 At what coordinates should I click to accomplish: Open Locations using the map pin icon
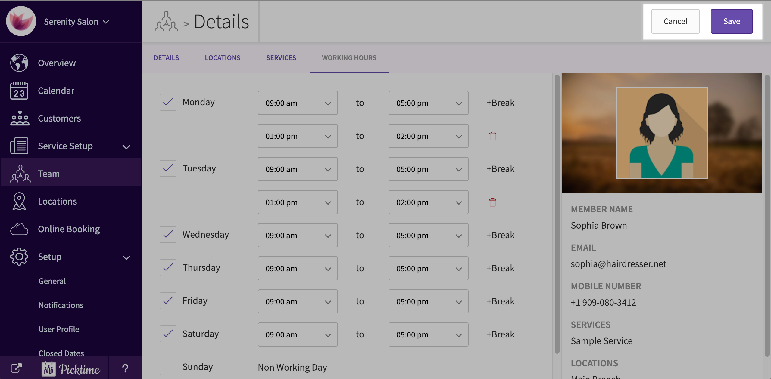[19, 201]
